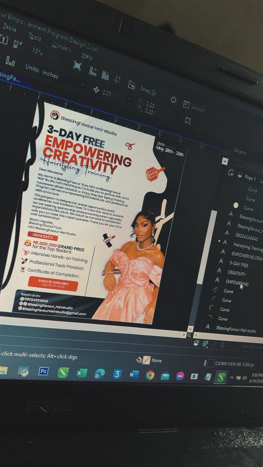Select Hairstyling Training text object
The height and width of the screenshot is (467, 263).
pos(248,247)
